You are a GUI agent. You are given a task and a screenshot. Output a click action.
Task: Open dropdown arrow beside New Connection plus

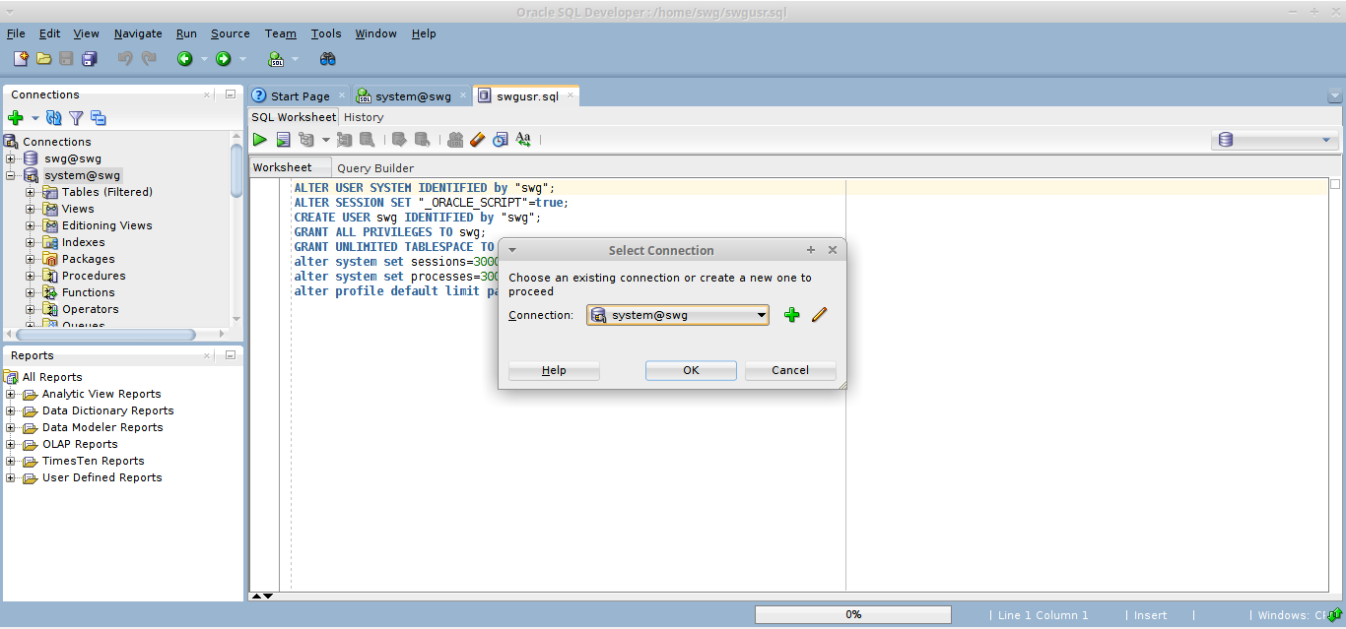(35, 118)
